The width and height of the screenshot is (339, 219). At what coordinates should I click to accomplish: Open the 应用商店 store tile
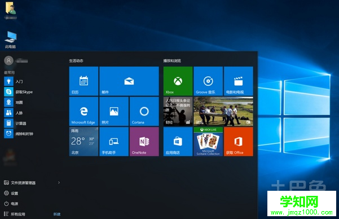tap(178, 142)
